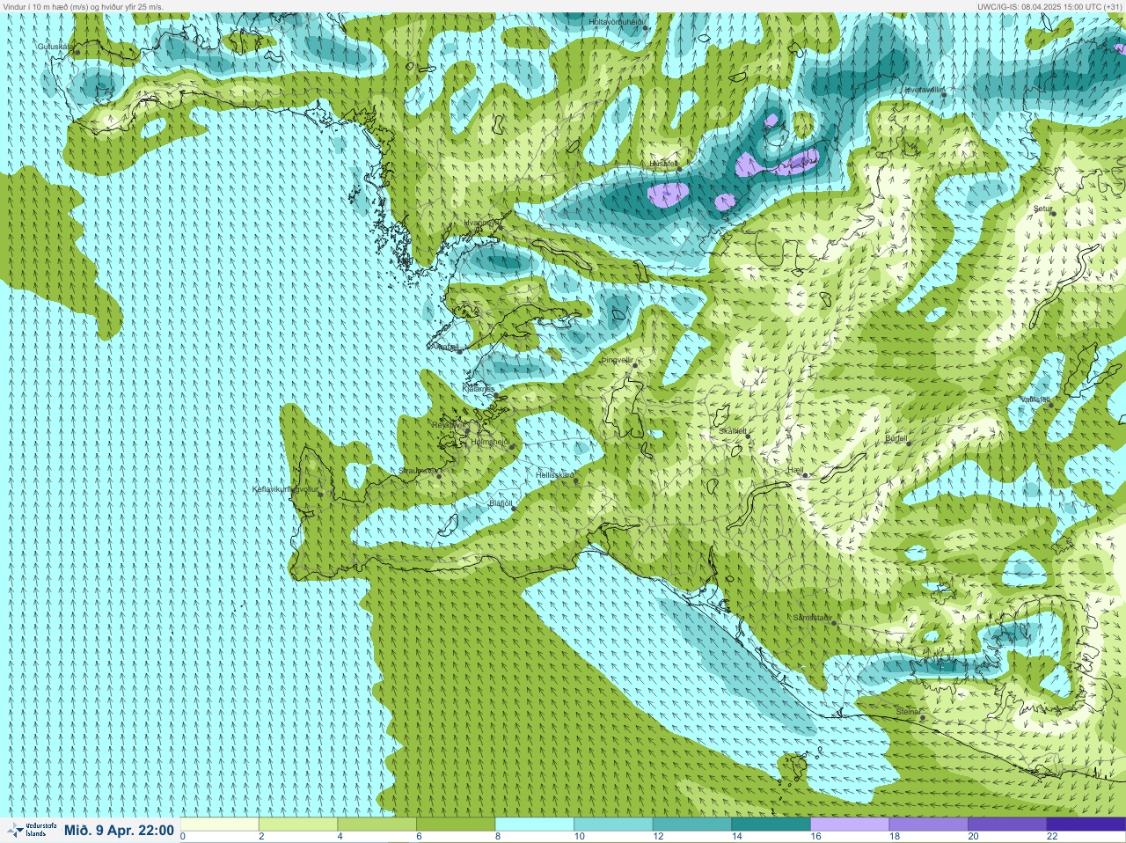Select the 14–16 m/s dark teal legend swatch

[x=771, y=825]
